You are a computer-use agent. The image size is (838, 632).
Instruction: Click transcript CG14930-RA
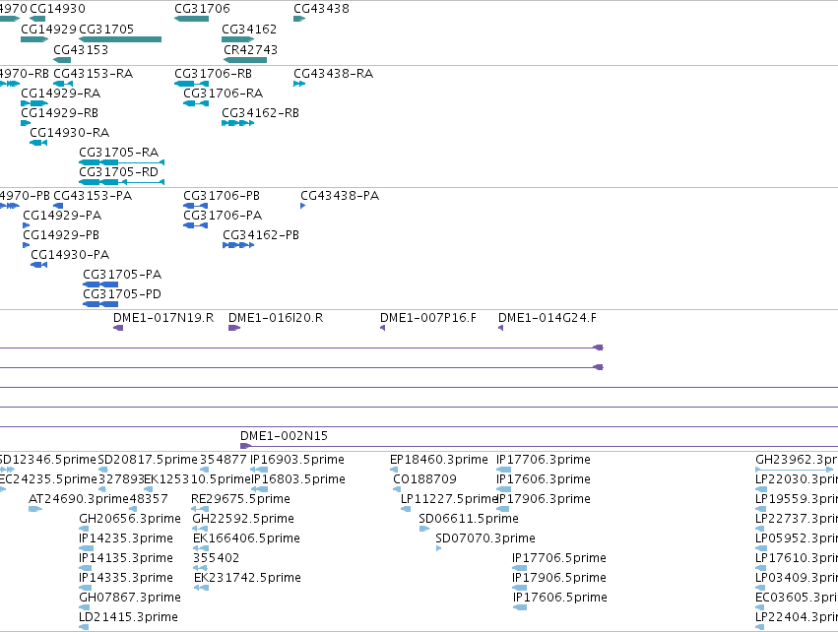[70, 133]
